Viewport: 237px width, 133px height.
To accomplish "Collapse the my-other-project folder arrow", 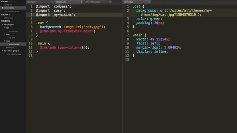I will 2,51.
